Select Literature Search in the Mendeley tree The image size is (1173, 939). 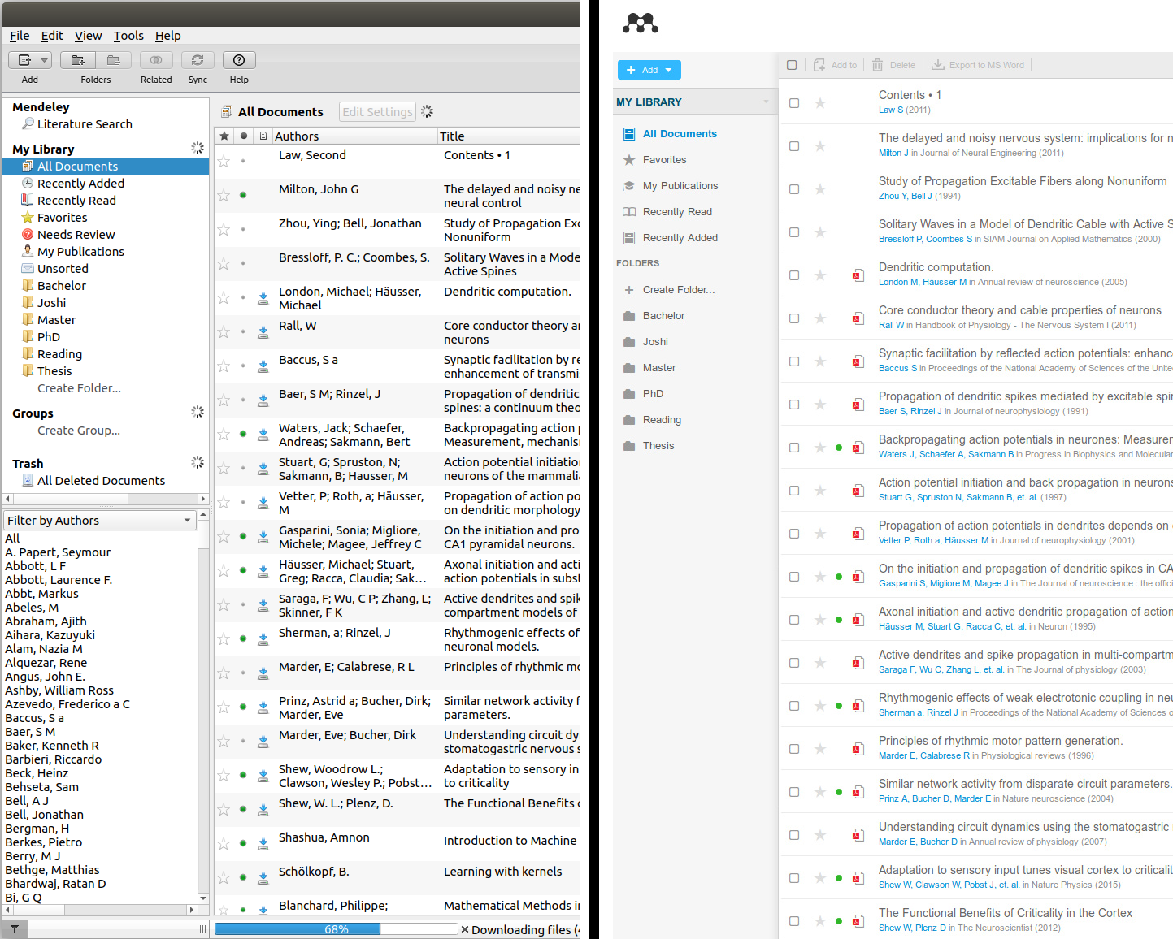[x=85, y=124]
